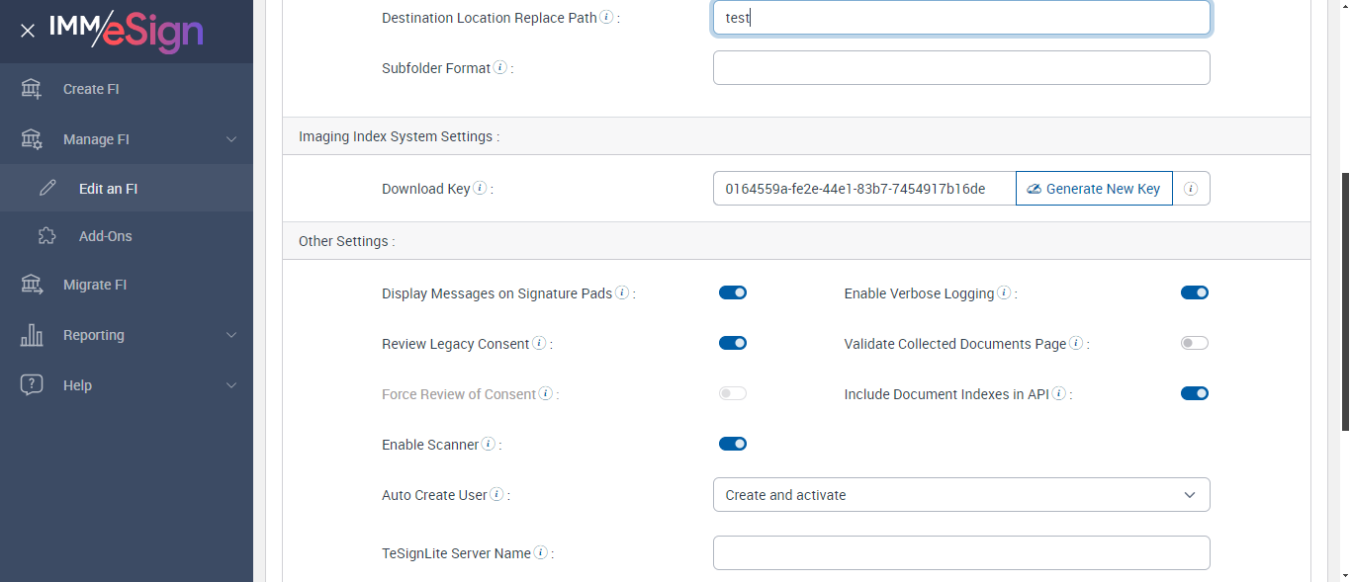Click the Add-Ons puzzle piece icon

46,236
